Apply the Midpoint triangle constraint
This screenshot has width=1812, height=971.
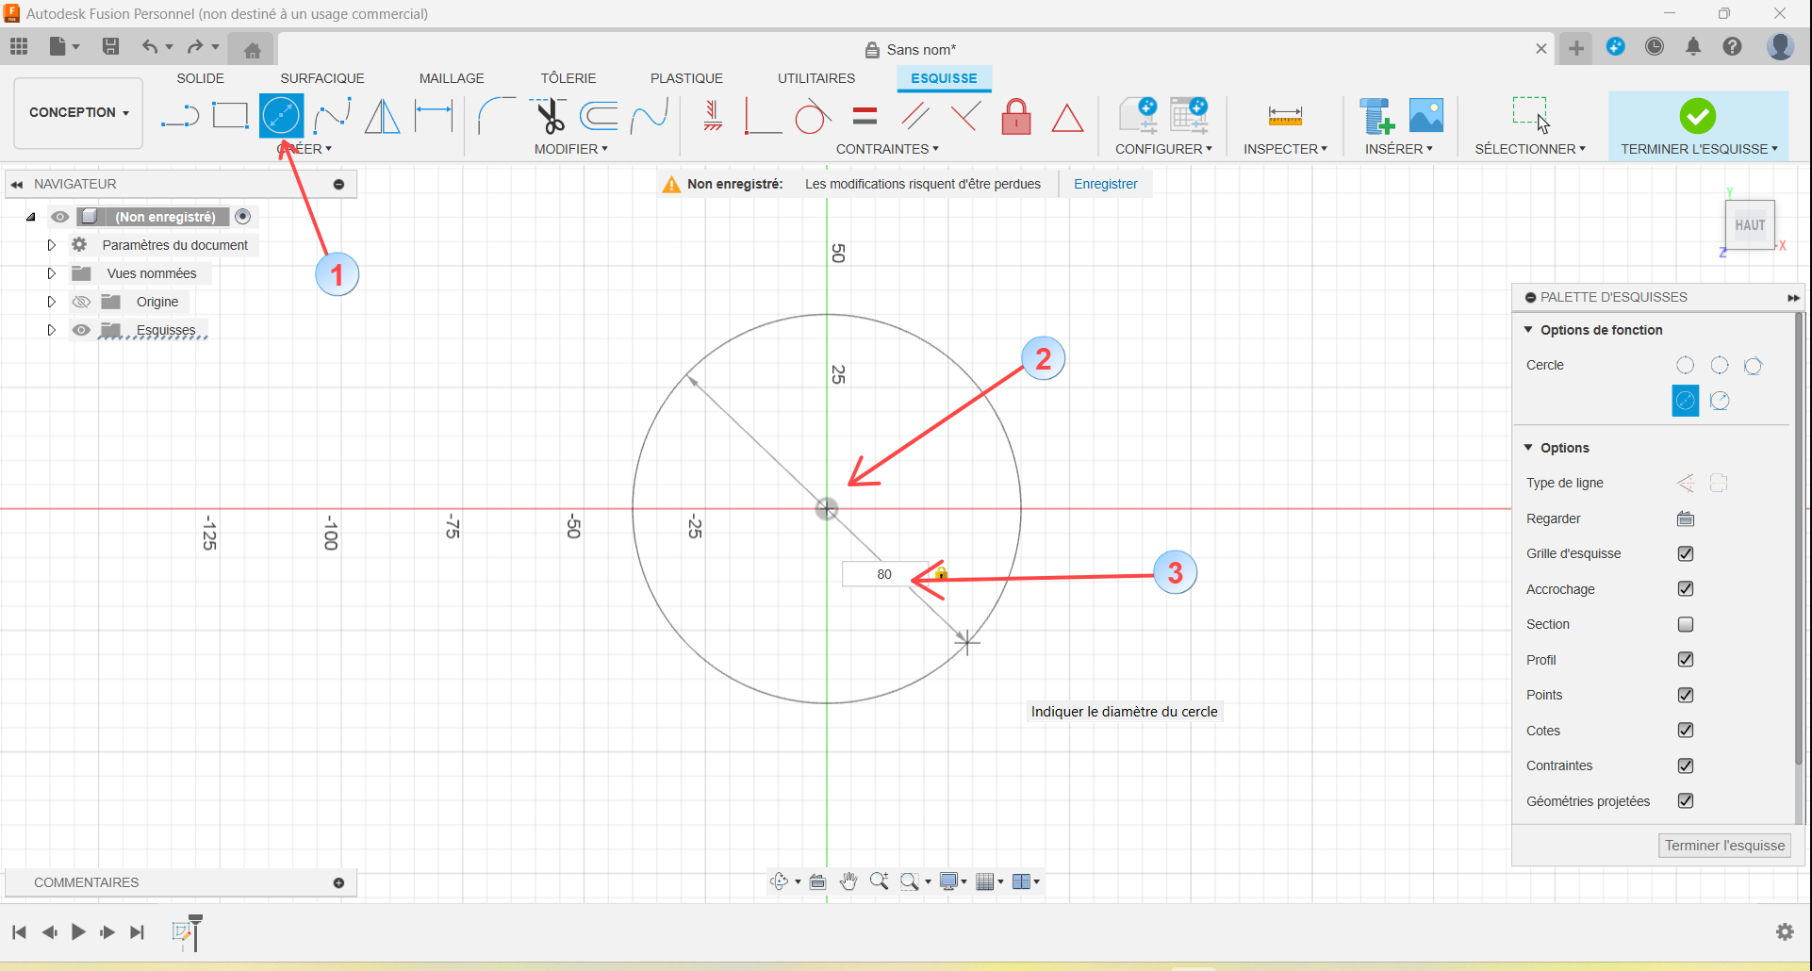click(x=1067, y=118)
